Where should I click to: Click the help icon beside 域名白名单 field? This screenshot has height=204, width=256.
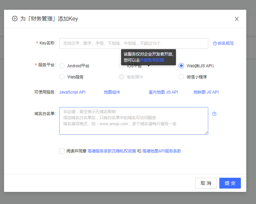coord(214,114)
